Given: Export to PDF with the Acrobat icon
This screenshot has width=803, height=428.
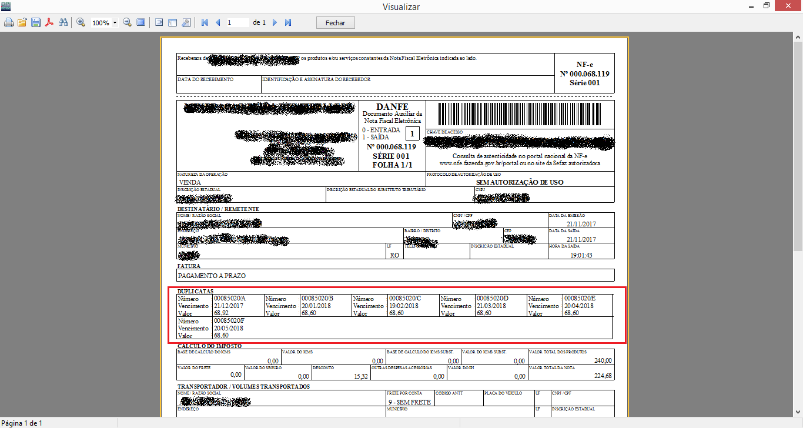Looking at the screenshot, I should click(49, 22).
